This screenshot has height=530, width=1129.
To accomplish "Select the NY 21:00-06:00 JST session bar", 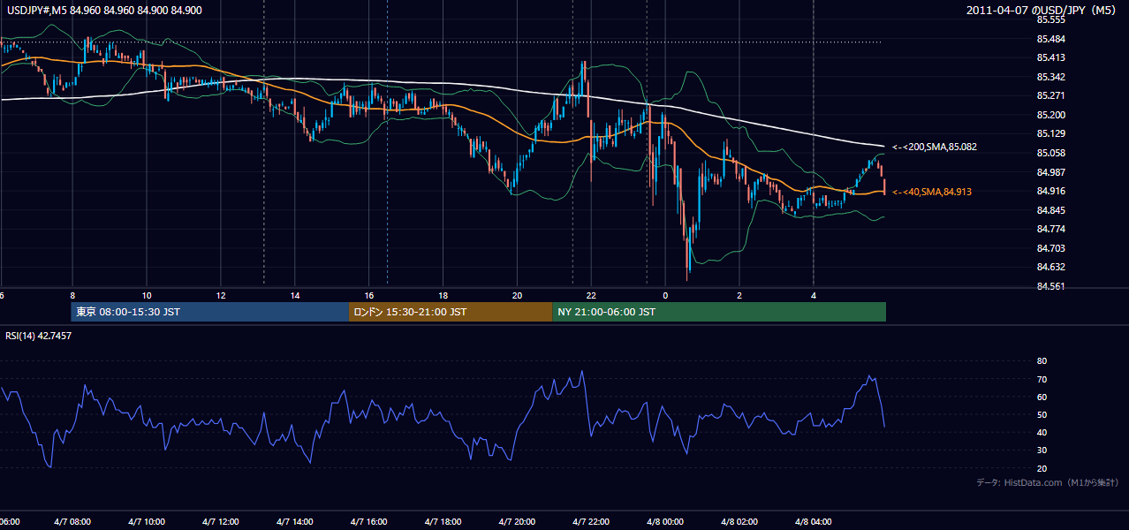I will [x=719, y=312].
